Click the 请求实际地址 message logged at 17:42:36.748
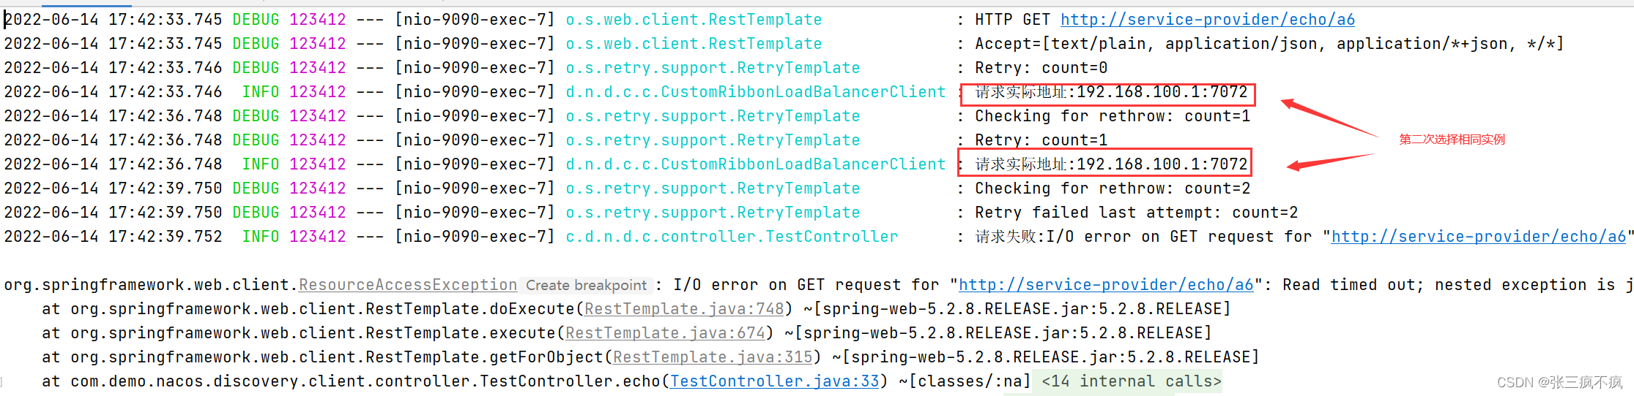Viewport: 1634px width, 396px height. pos(1111,164)
